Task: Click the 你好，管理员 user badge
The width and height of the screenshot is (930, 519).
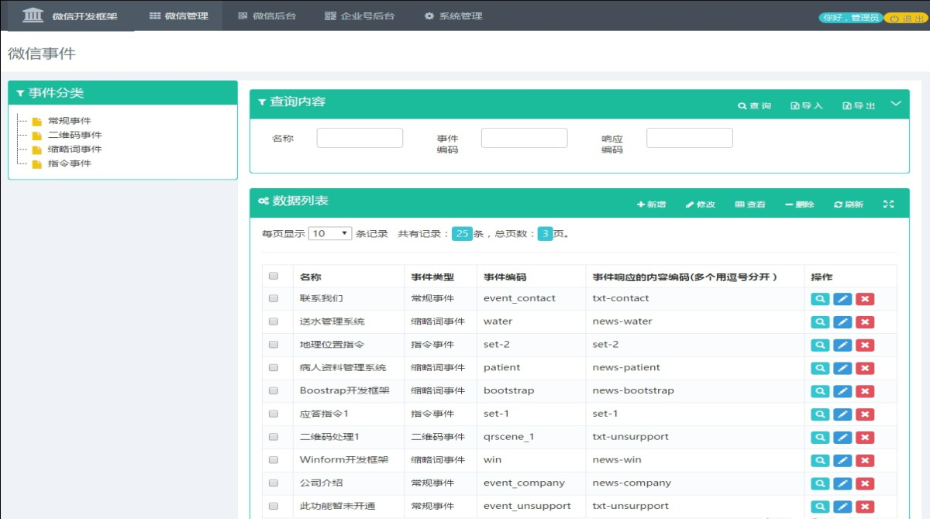Action: [x=850, y=17]
